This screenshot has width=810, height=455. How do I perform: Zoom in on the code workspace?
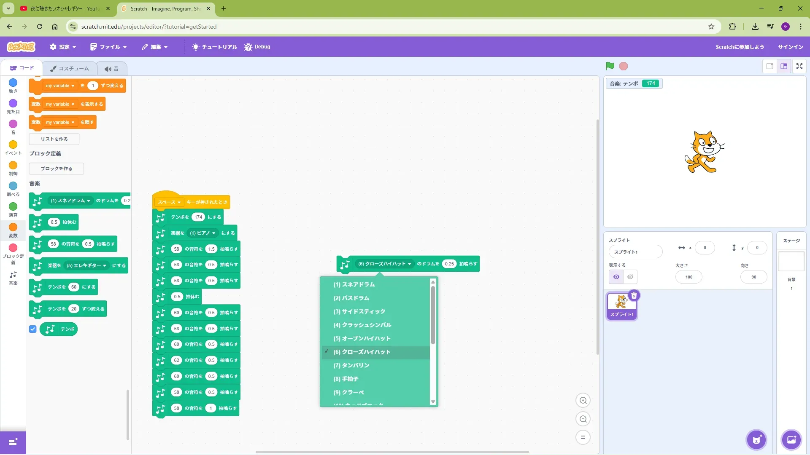(583, 401)
